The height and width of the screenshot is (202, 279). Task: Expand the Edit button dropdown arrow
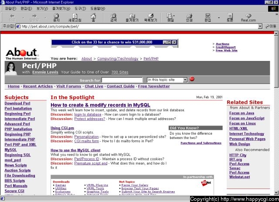click(x=219, y=18)
